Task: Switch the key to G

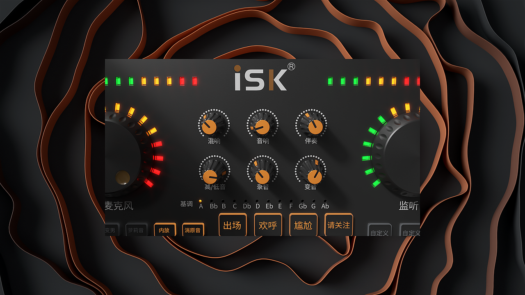Action: tap(313, 206)
